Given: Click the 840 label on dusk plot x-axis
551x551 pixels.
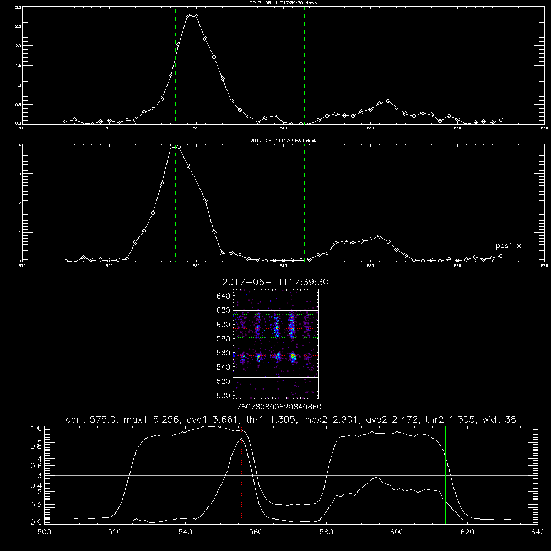Looking at the screenshot, I should pyautogui.click(x=283, y=266).
